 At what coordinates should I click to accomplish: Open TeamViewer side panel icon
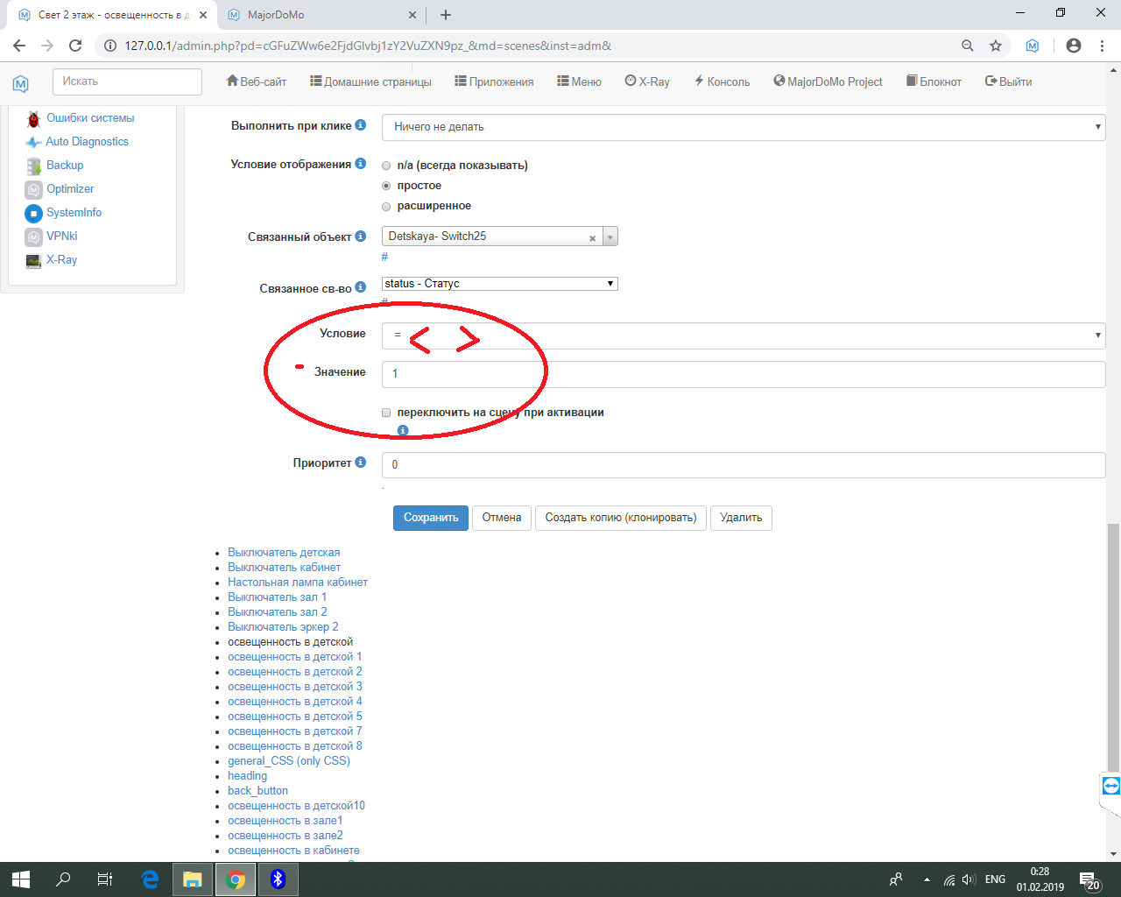1110,786
